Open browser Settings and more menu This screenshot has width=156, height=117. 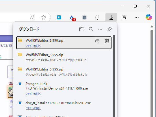[136, 17]
